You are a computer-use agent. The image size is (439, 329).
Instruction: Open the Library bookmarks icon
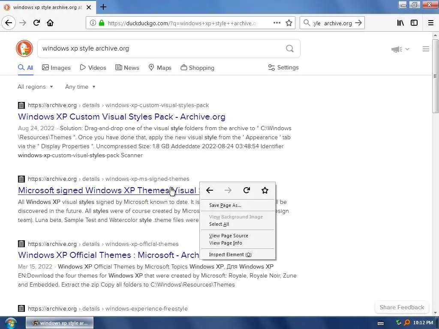[400, 23]
